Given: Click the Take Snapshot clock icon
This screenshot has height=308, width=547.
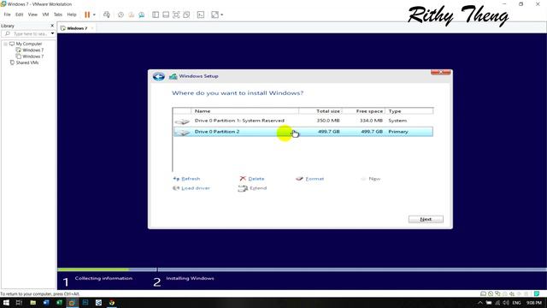Looking at the screenshot, I should pyautogui.click(x=121, y=15).
